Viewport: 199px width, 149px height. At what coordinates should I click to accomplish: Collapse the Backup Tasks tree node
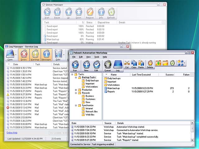[76, 77]
